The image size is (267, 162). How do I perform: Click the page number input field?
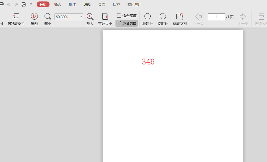[x=216, y=17]
